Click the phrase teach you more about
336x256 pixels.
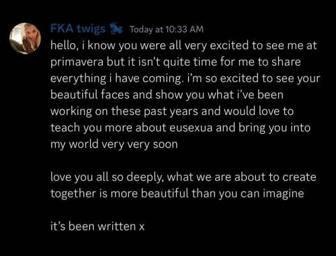108,128
